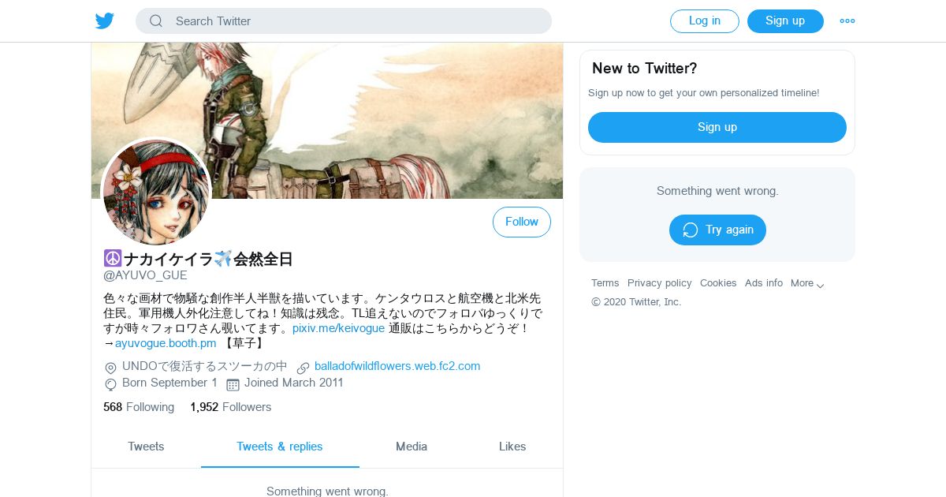The width and height of the screenshot is (946, 497).
Task: Click the Log in button
Action: click(705, 21)
